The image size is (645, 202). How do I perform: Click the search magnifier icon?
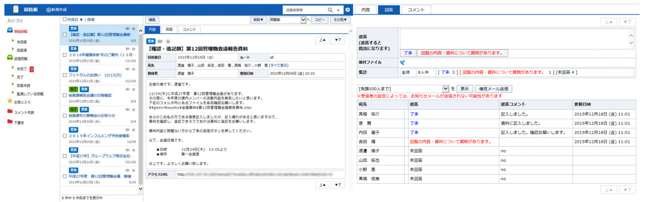coord(330,10)
